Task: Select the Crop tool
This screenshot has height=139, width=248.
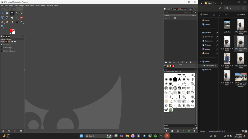Action: tap(21, 13)
